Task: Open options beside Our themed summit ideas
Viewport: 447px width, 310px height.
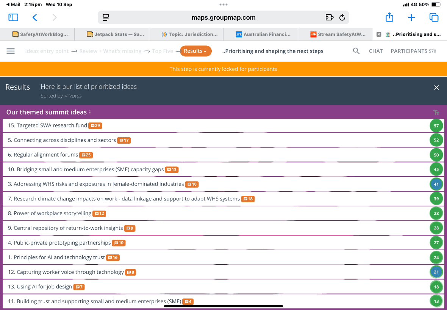Action: click(x=90, y=113)
